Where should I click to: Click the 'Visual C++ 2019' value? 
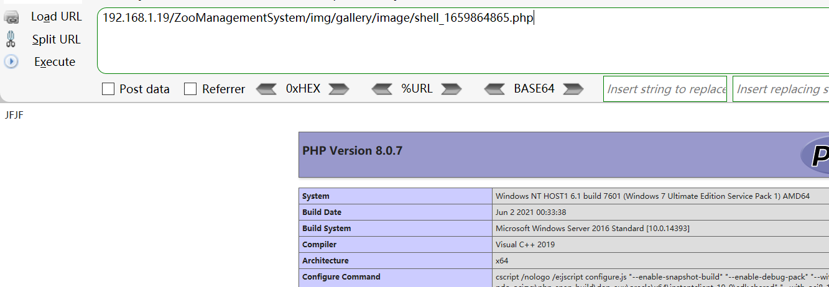[525, 245]
